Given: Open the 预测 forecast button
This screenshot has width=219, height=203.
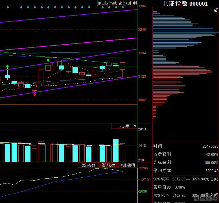Looking at the screenshot, I should tap(127, 3).
